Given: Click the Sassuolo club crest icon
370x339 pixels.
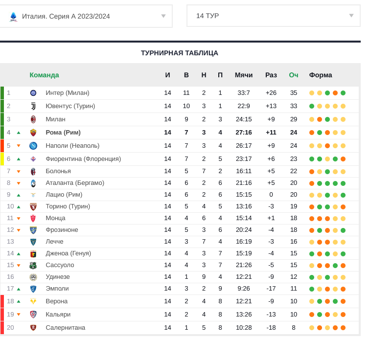Looking at the screenshot, I should point(33,265).
